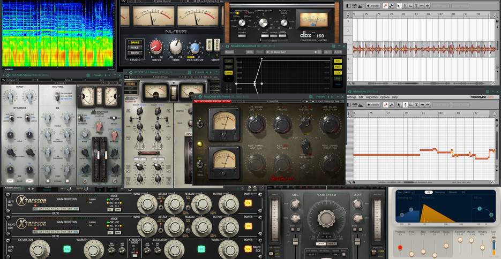Select note separation tool in Melodyne (IN Eliza)
Image resolution: width=501 pixels, height=259 pixels.
(428, 105)
